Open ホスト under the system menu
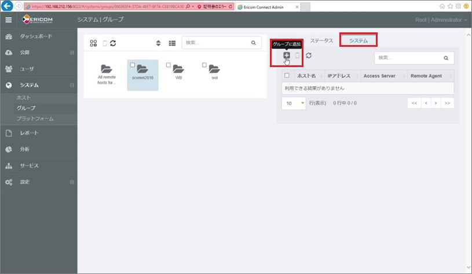This screenshot has height=274, width=472. [x=24, y=98]
